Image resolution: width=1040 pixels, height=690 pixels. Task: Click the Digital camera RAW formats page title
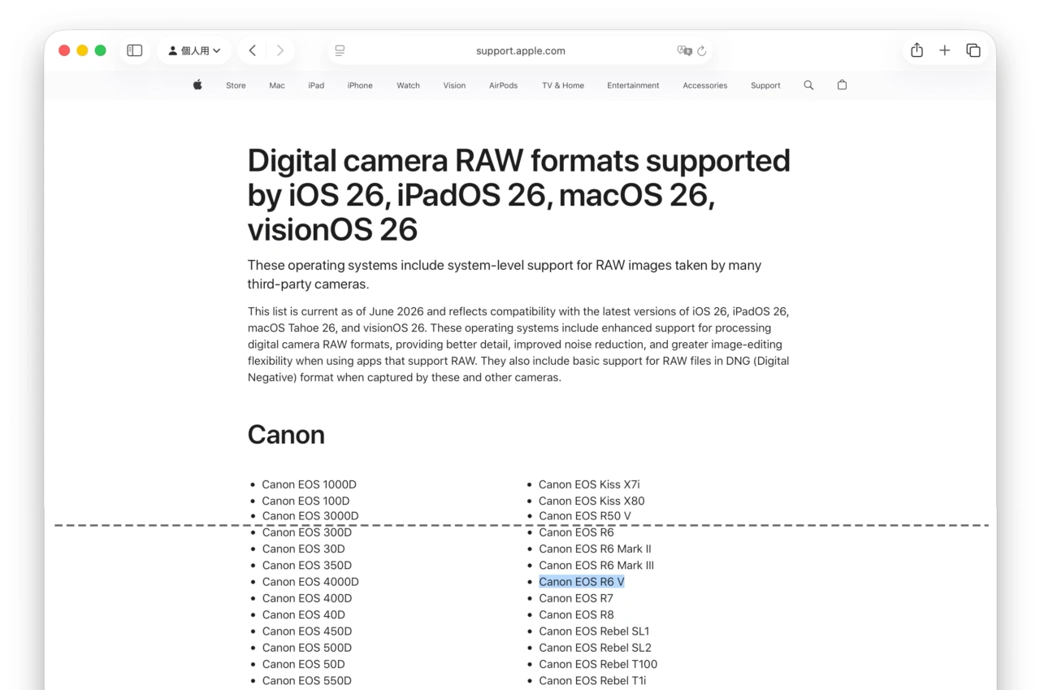(518, 195)
